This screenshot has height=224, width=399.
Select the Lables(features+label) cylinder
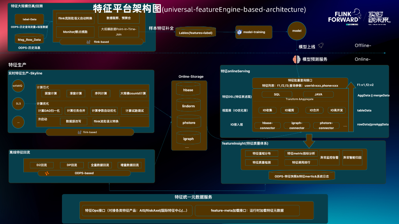pyautogui.click(x=196, y=33)
